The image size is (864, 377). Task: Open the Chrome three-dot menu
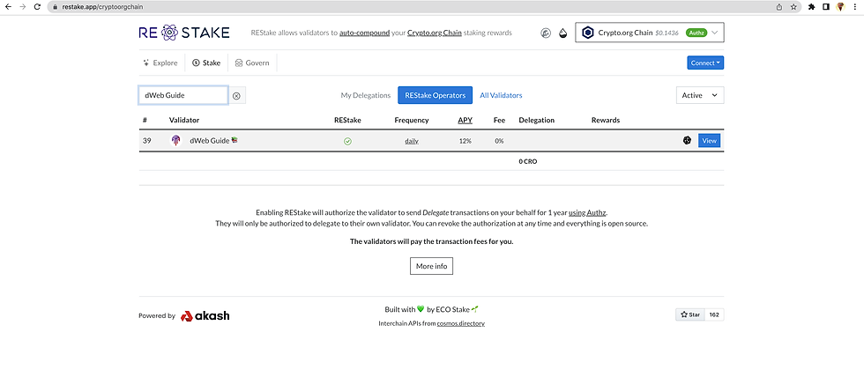point(854,6)
